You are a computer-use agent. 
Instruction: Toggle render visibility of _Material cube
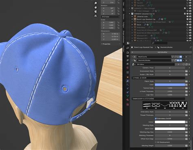tap(190, 17)
